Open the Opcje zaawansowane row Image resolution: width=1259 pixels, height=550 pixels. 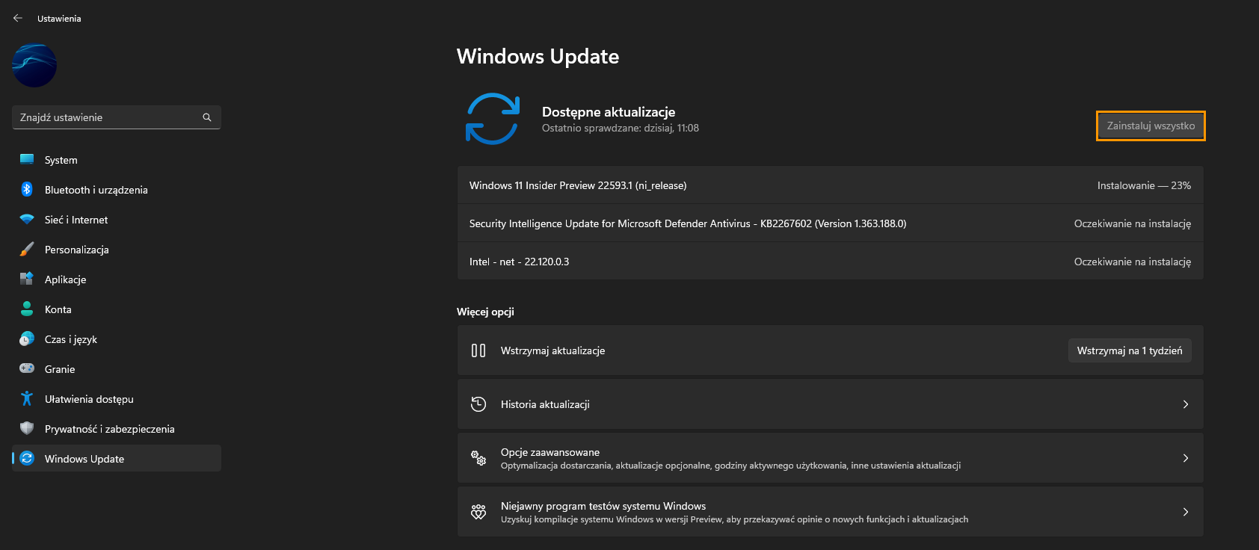pos(830,458)
